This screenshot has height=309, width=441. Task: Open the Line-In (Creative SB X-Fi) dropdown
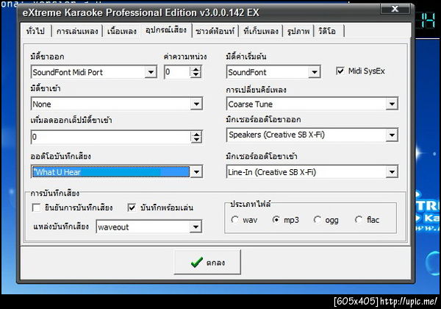coord(392,171)
